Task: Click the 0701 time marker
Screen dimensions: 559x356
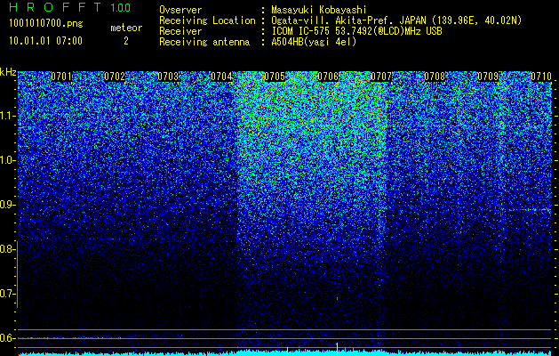Action: point(61,77)
